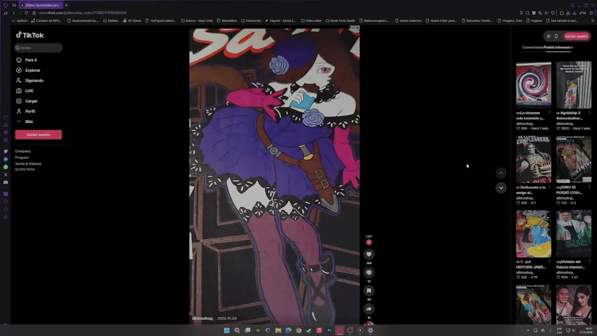Follow creator with red plus button
The width and height of the screenshot is (597, 336).
[369, 242]
